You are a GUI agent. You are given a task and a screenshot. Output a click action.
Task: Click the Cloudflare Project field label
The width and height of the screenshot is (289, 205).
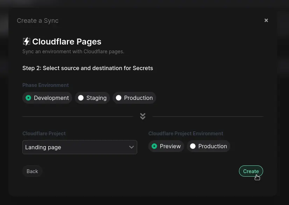(x=44, y=134)
